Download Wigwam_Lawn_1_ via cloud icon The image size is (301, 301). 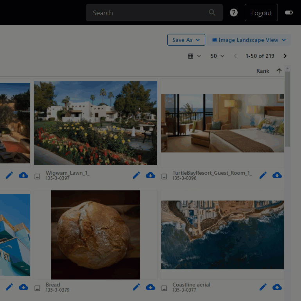(150, 175)
